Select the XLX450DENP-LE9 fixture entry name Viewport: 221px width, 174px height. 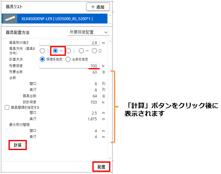click(57, 19)
